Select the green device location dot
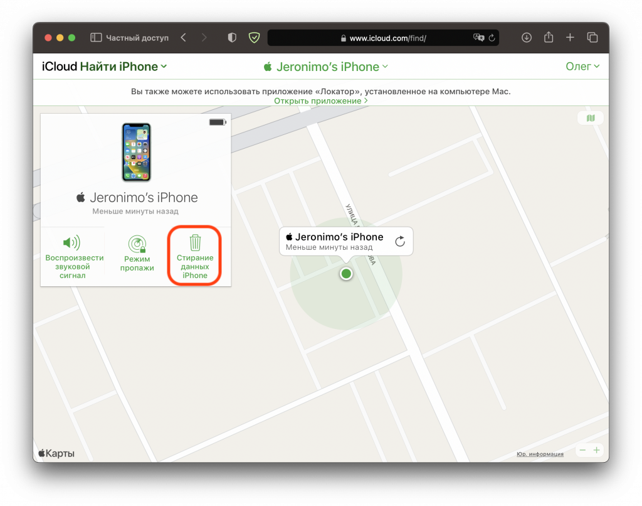 coord(346,274)
